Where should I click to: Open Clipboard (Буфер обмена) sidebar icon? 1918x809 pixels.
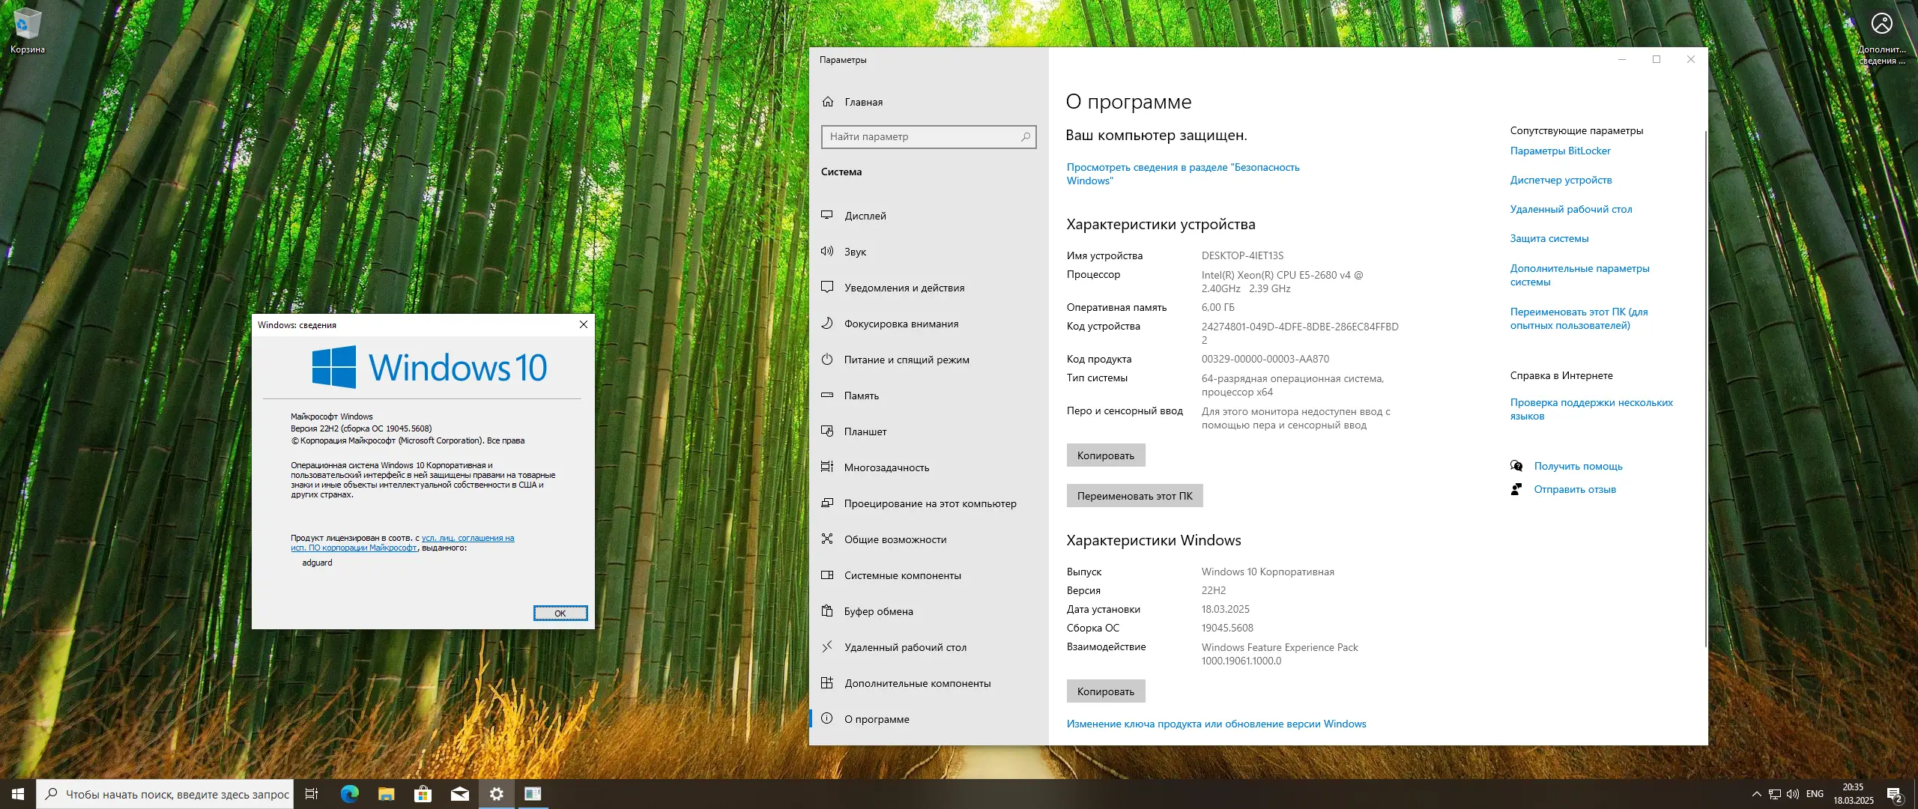pyautogui.click(x=827, y=611)
